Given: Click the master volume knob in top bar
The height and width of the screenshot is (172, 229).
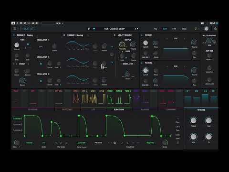Looking at the screenshot, I should pos(207,29).
